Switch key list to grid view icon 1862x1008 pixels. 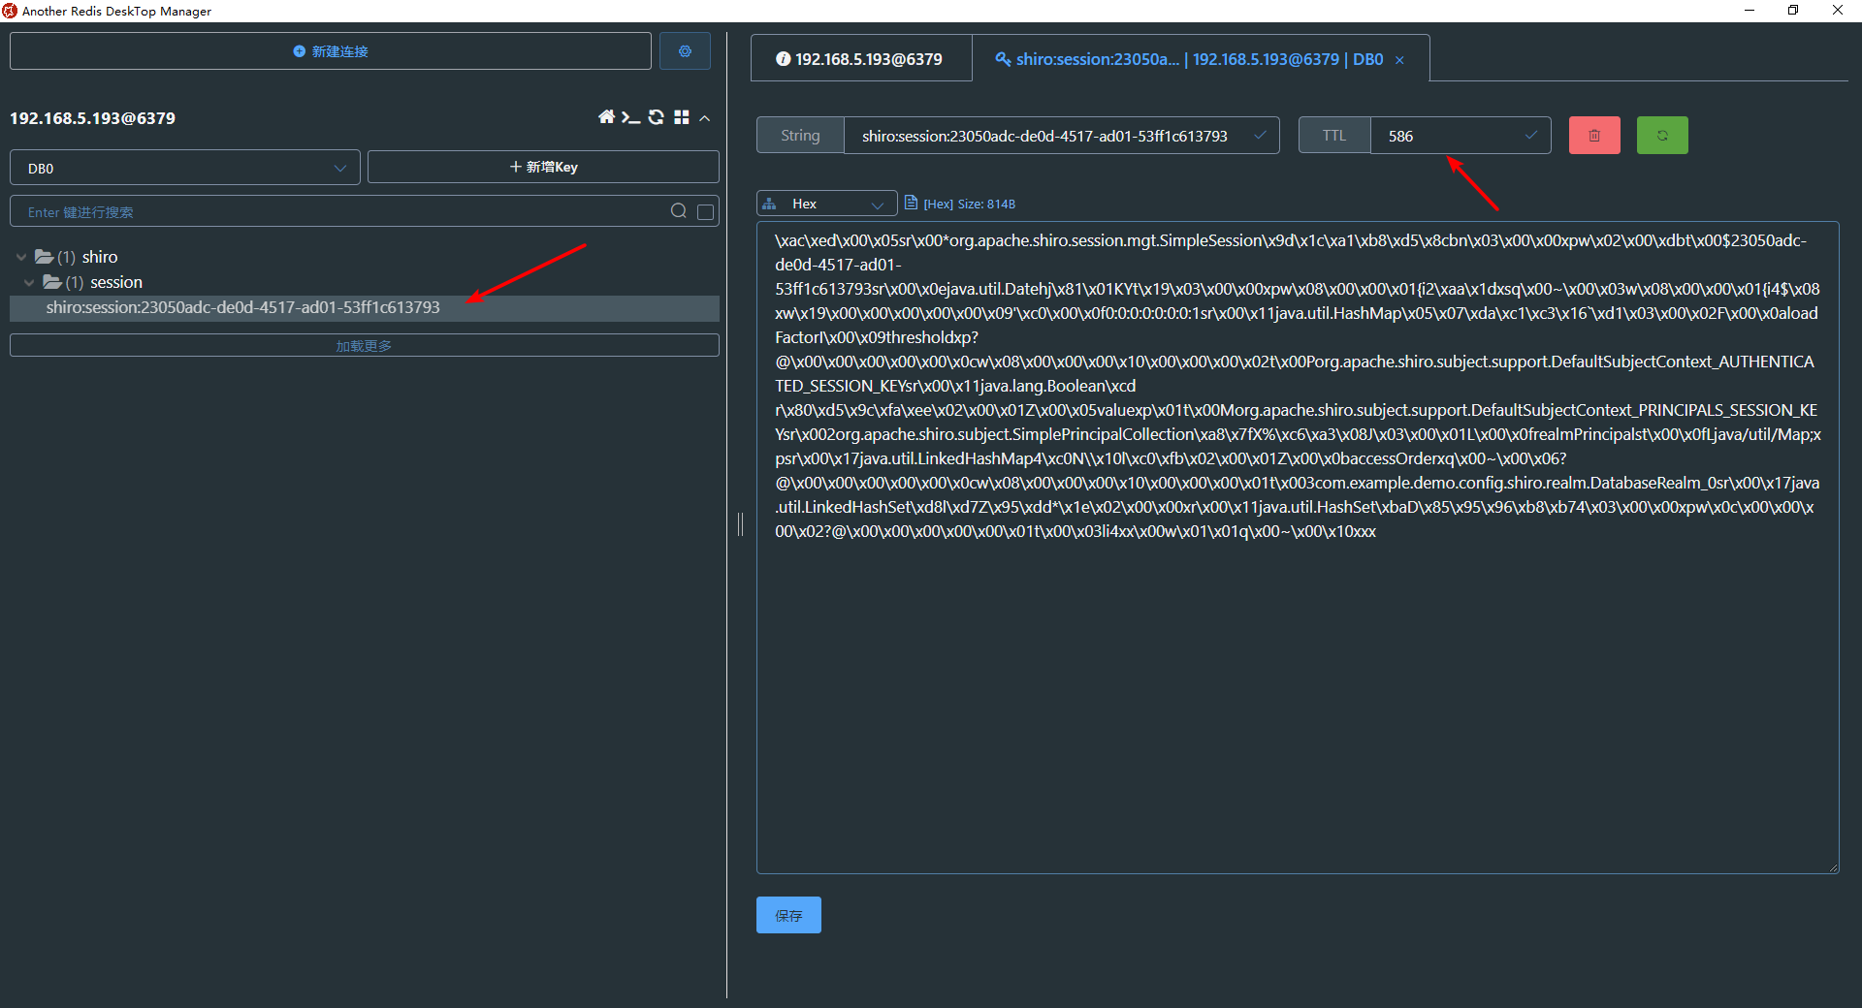coord(682,116)
